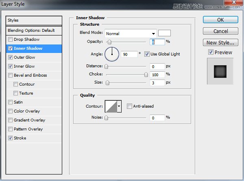Click the Angle dial control

click(x=112, y=54)
